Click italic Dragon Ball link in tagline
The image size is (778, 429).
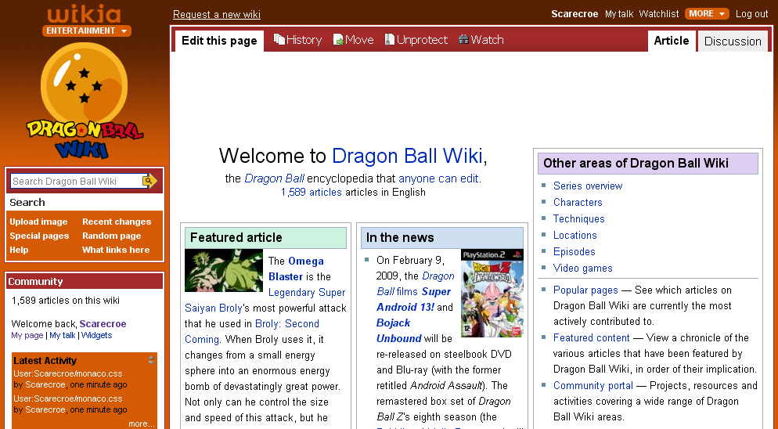pyautogui.click(x=275, y=178)
